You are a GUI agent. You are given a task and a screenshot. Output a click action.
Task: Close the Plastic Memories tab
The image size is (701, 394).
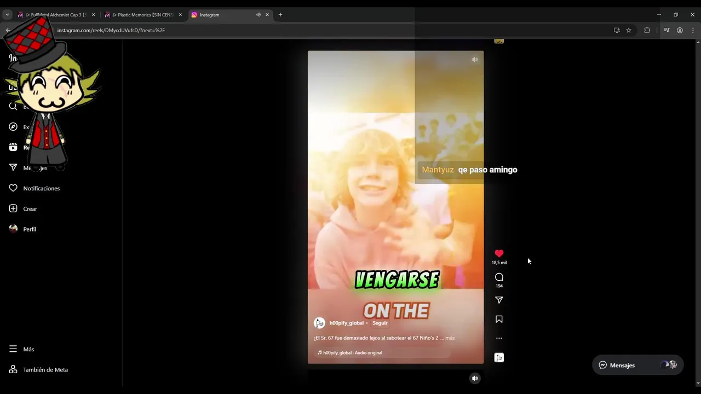[x=180, y=15]
